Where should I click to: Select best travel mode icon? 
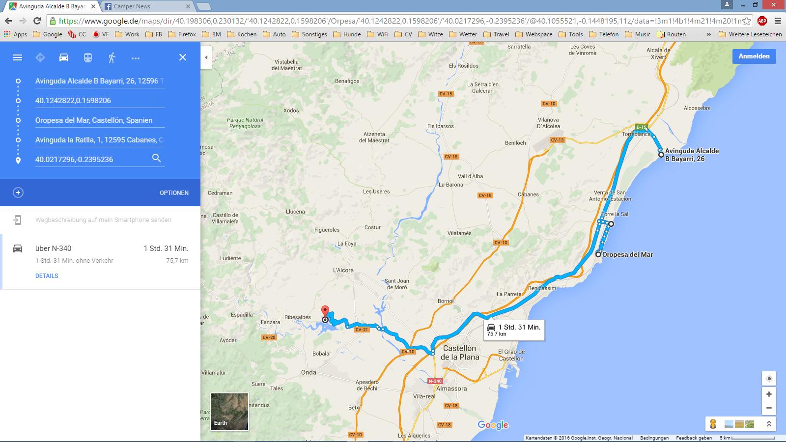[x=40, y=57]
